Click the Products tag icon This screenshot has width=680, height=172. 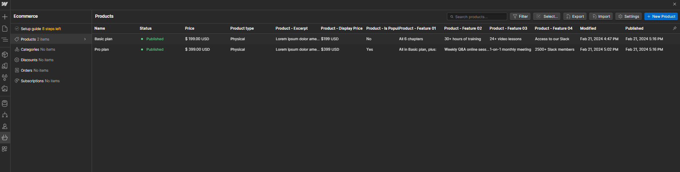[x=17, y=39]
